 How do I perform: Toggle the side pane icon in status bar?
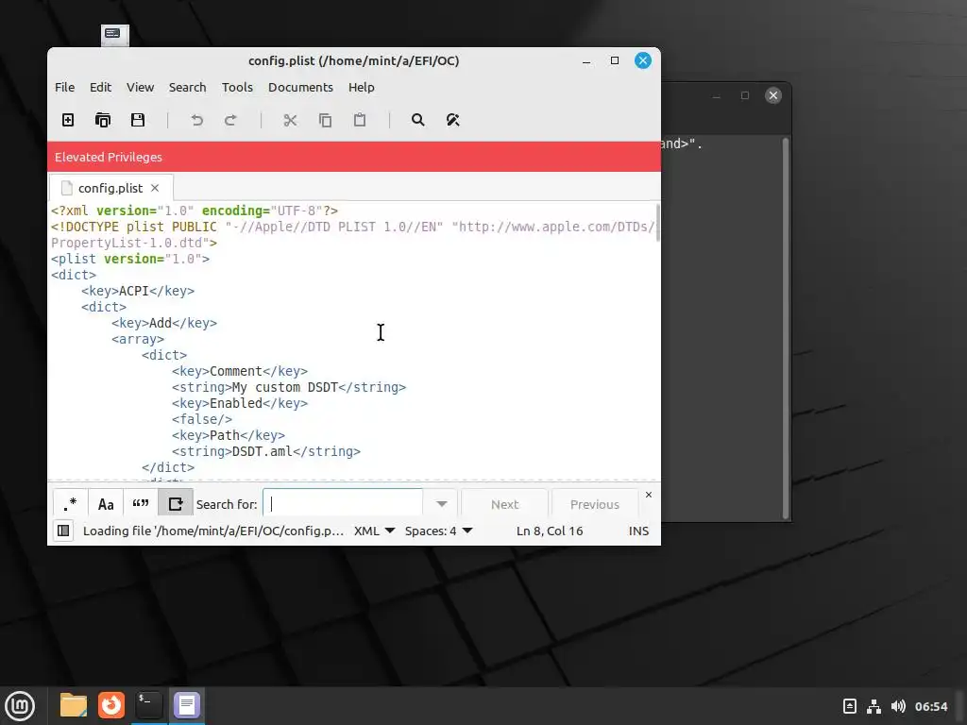pos(63,531)
